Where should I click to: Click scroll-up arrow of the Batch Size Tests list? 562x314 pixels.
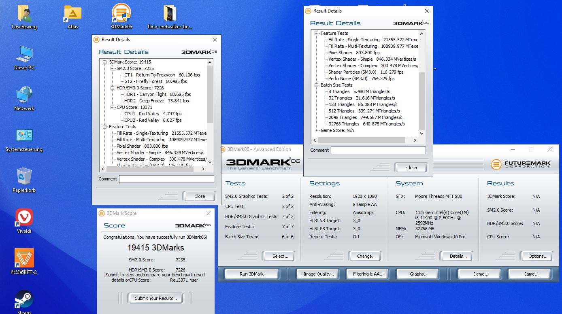(421, 34)
